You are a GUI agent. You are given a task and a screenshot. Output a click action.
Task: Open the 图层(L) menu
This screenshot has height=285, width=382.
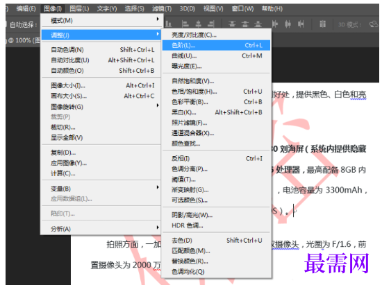79,9
